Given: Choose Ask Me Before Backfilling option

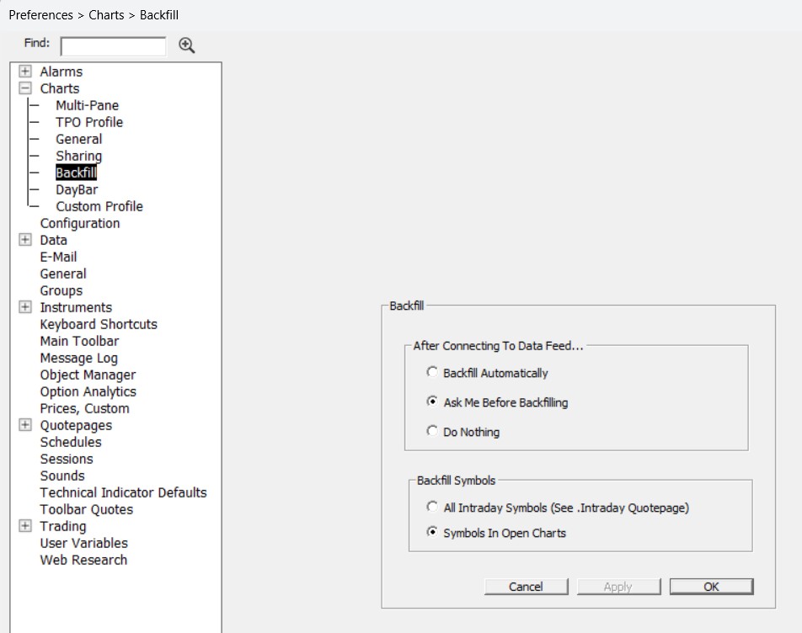Looking at the screenshot, I should click(433, 402).
